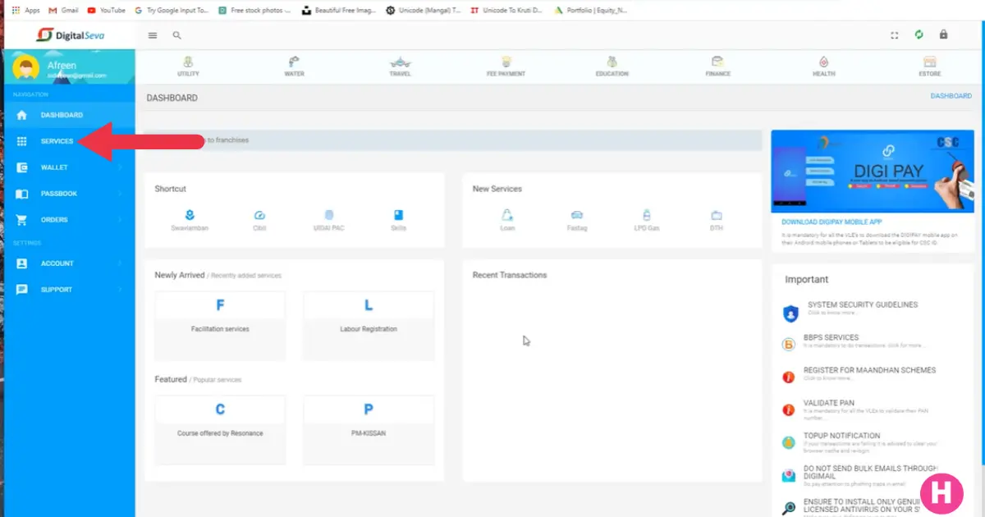This screenshot has width=985, height=517.
Task: Open the Utility category icon
Action: tap(188, 65)
